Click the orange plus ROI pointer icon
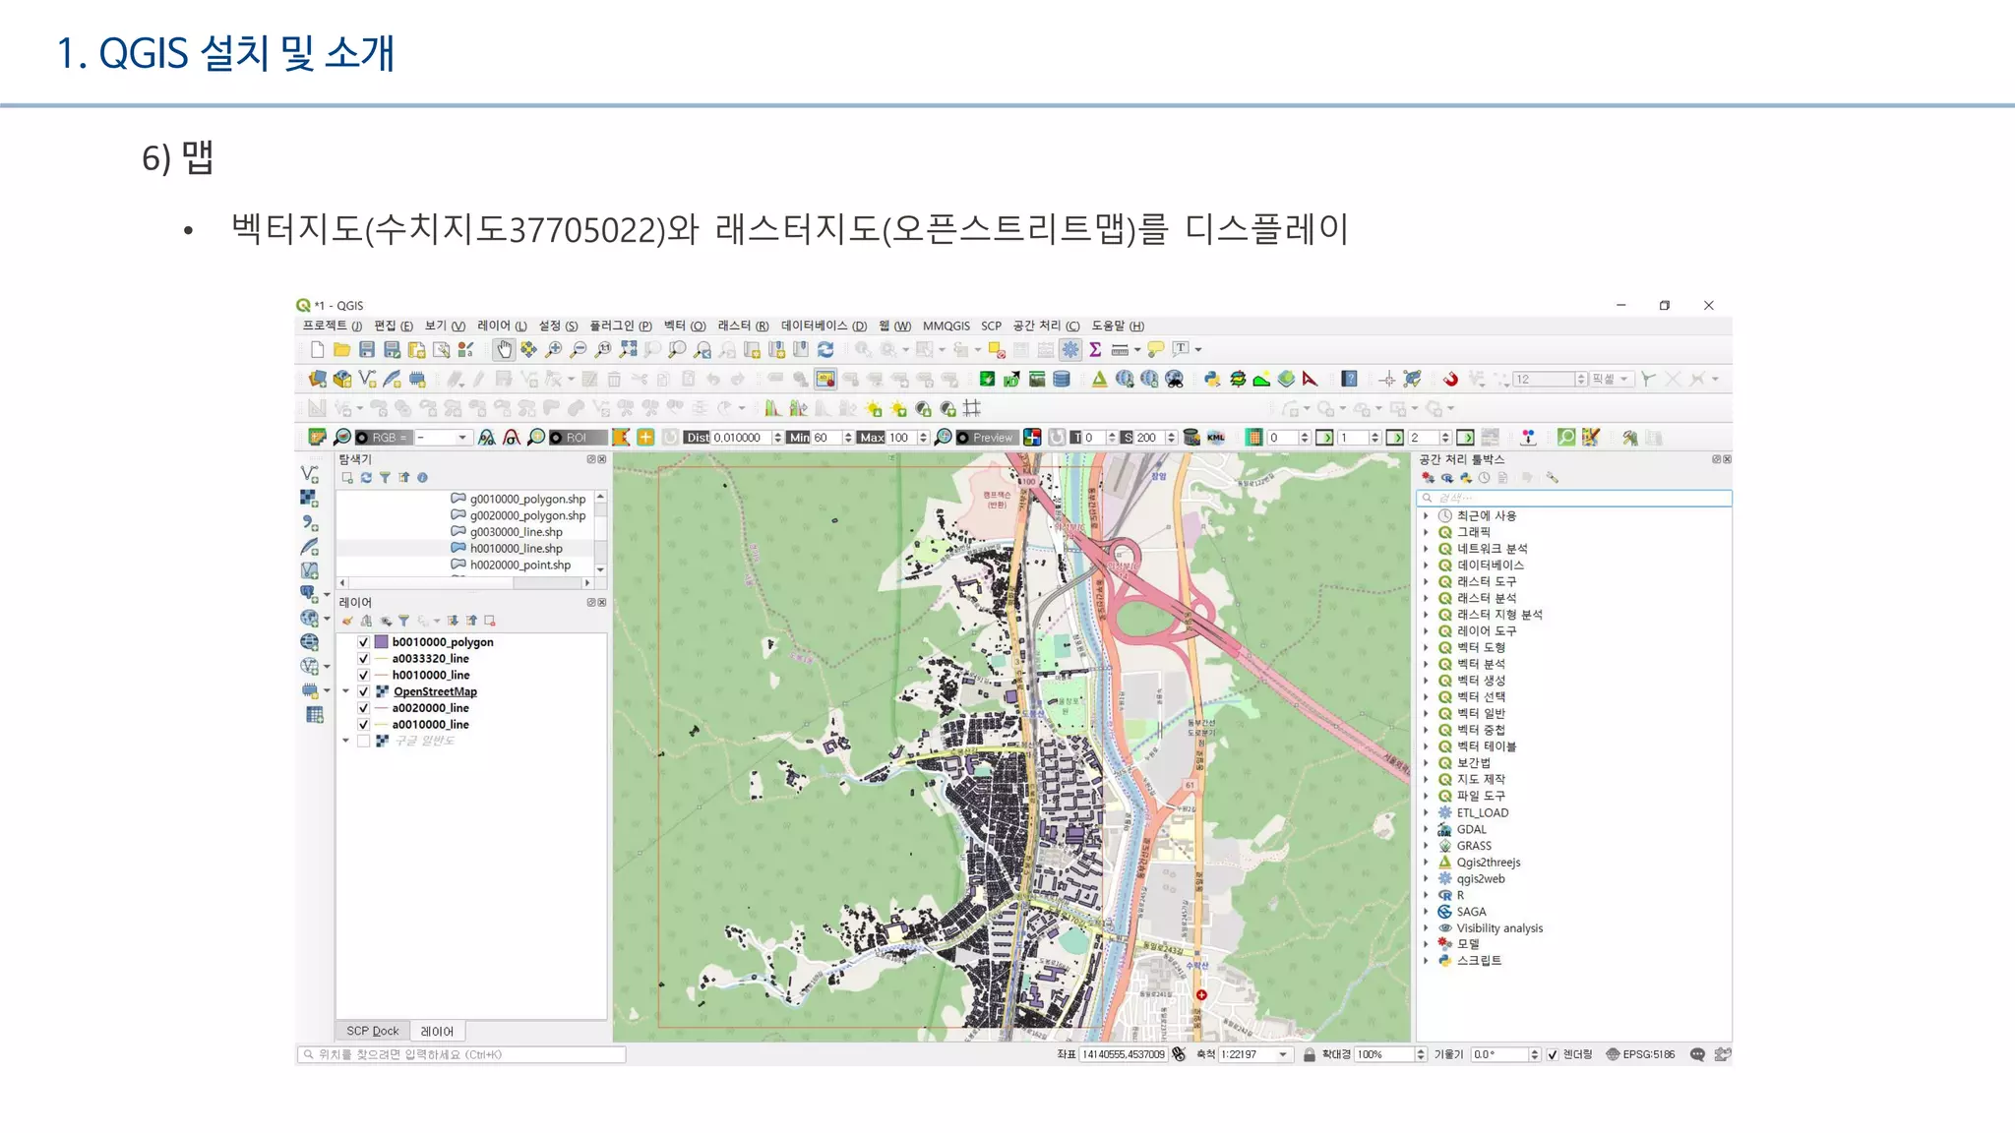2015x1133 pixels. pyautogui.click(x=645, y=438)
